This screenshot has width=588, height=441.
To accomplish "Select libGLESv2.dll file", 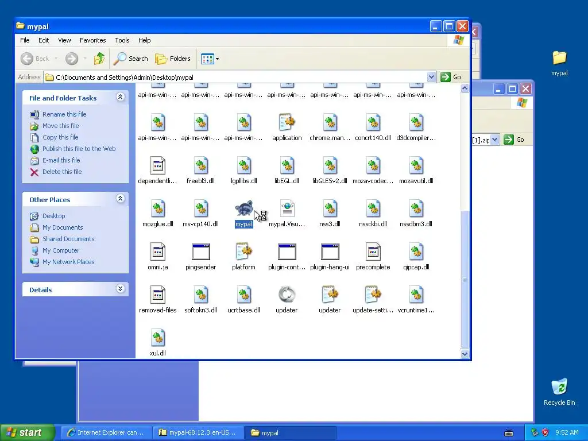I will tap(330, 171).
